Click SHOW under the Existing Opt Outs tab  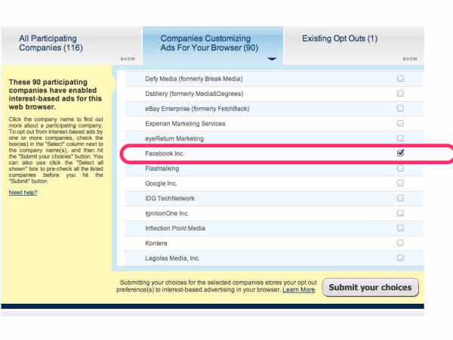(x=410, y=58)
